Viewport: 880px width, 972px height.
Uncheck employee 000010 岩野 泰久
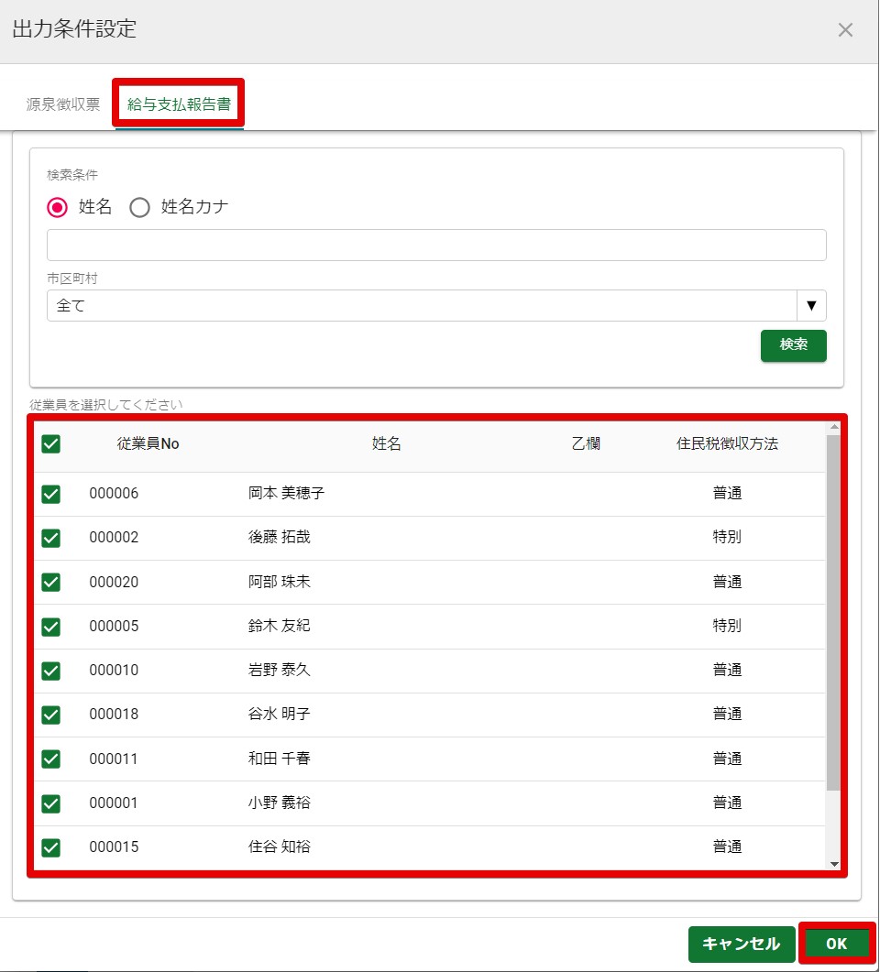pyautogui.click(x=51, y=671)
